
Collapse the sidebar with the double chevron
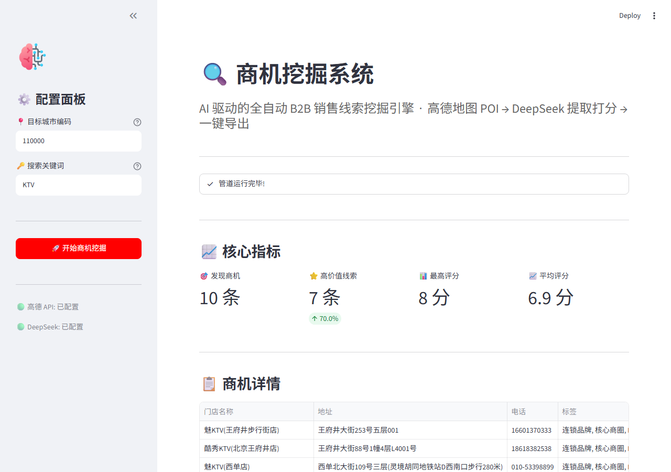(x=133, y=16)
